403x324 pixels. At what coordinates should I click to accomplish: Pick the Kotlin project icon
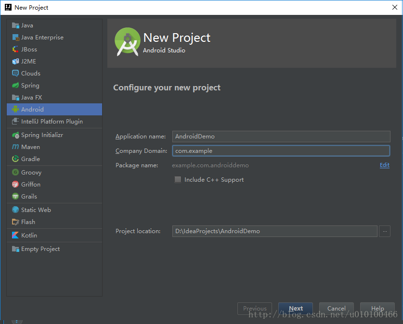click(x=15, y=236)
